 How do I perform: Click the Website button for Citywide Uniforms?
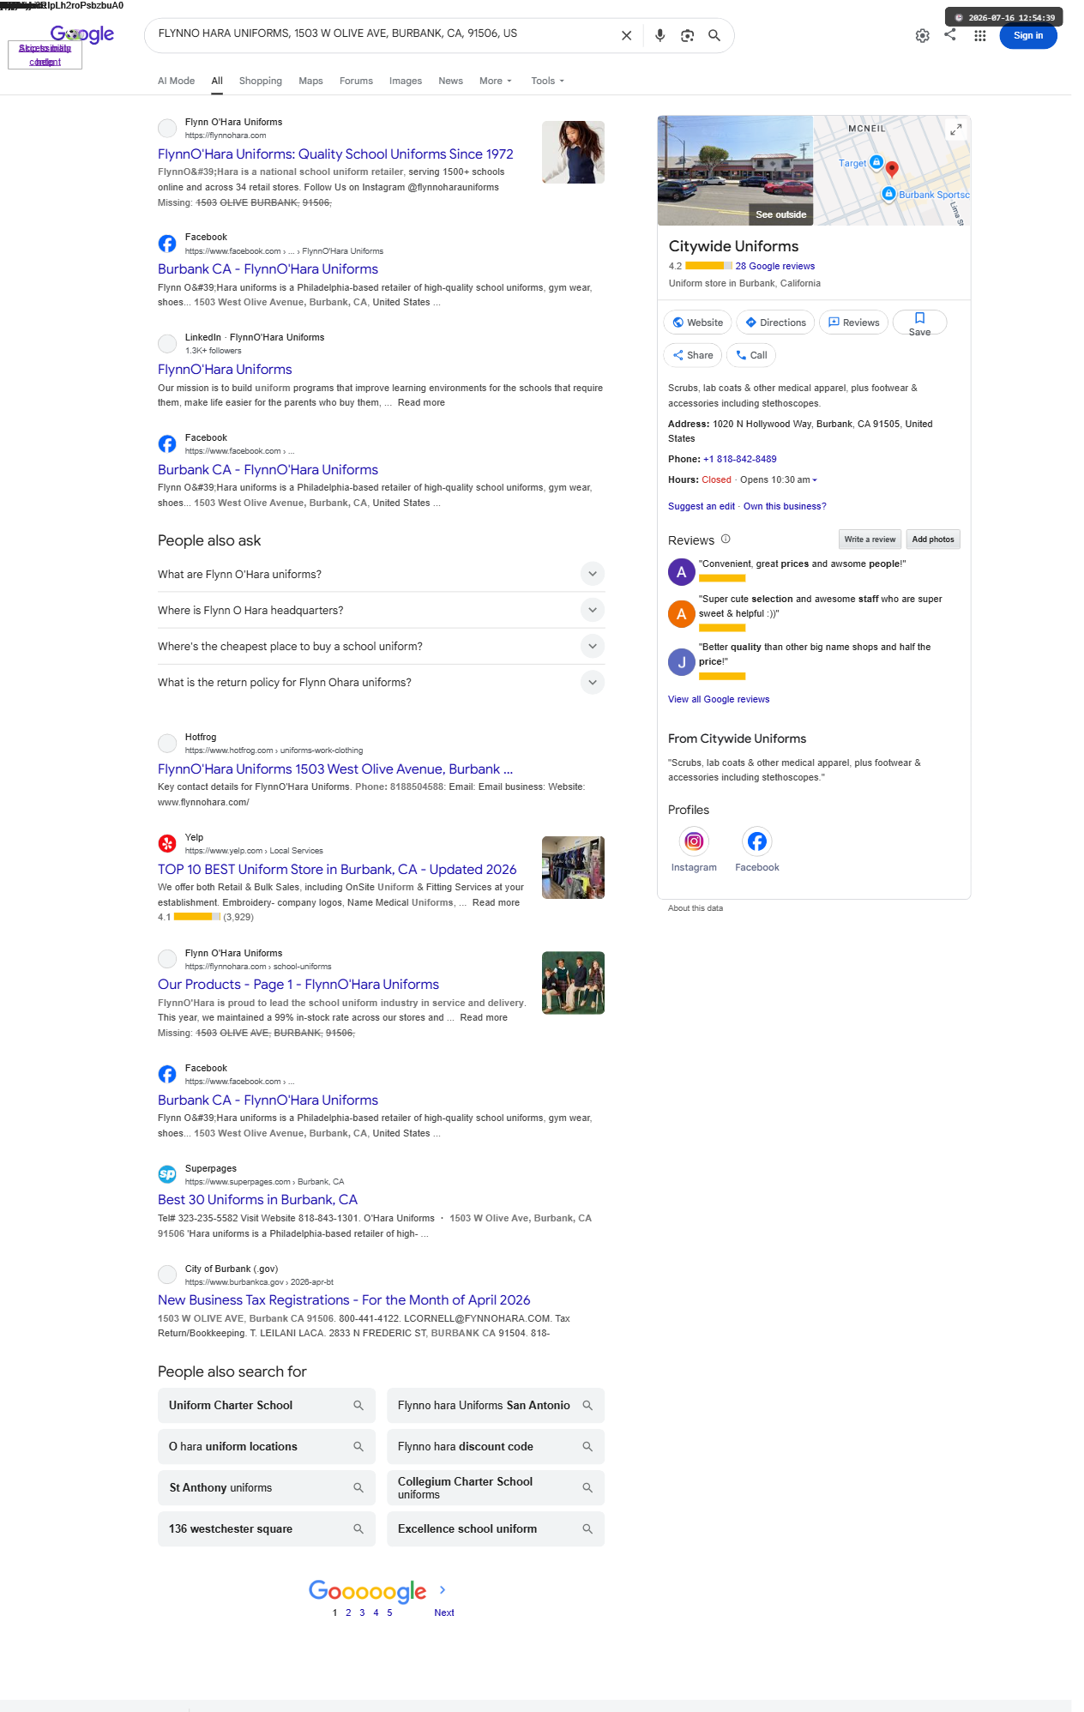697,323
